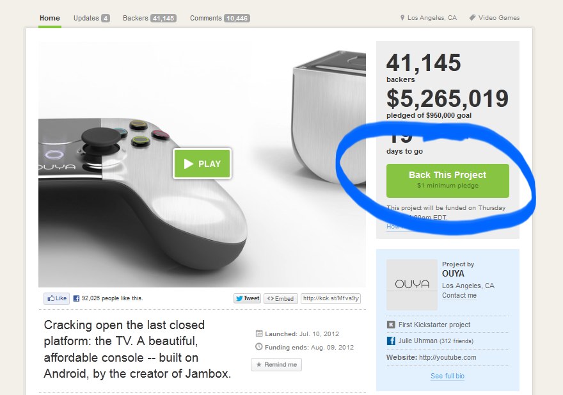Open the See full bio link
The height and width of the screenshot is (395, 563).
pyautogui.click(x=447, y=376)
